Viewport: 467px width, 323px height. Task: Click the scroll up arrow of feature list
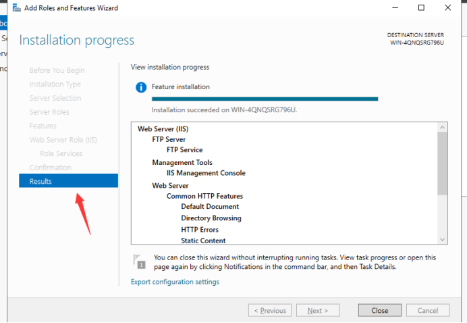pyautogui.click(x=442, y=127)
